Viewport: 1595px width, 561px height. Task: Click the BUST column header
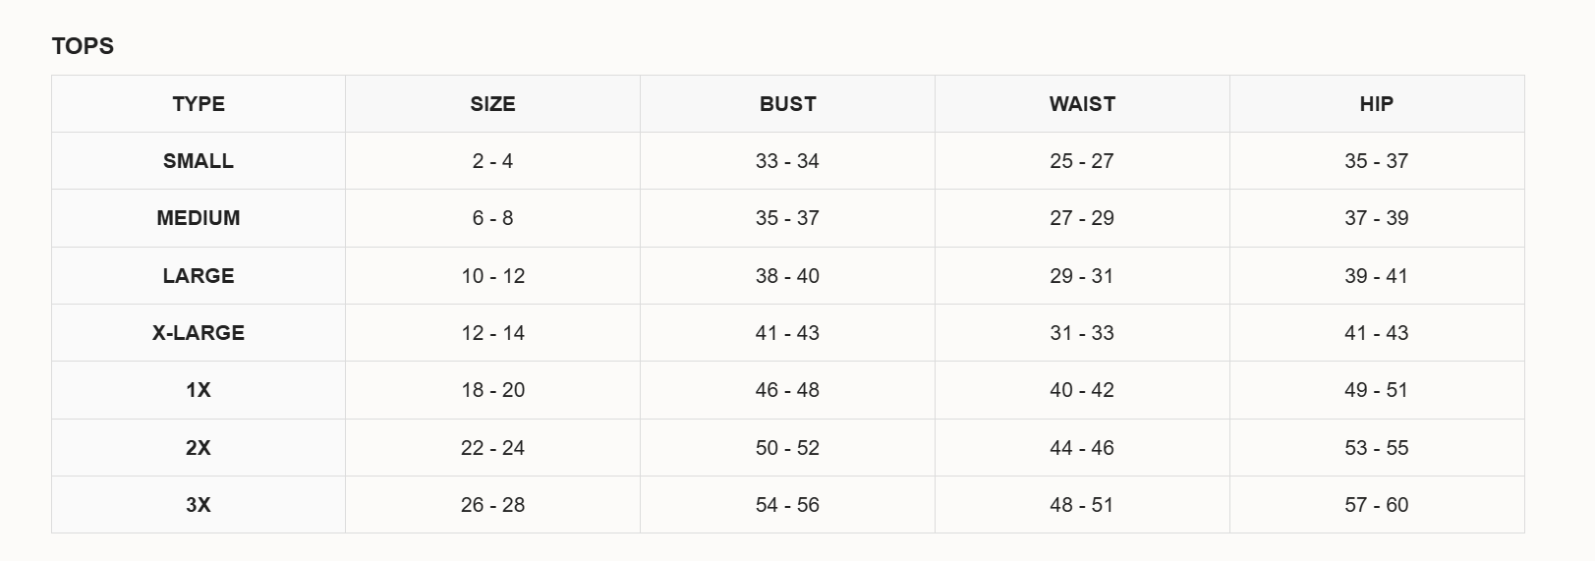point(787,104)
